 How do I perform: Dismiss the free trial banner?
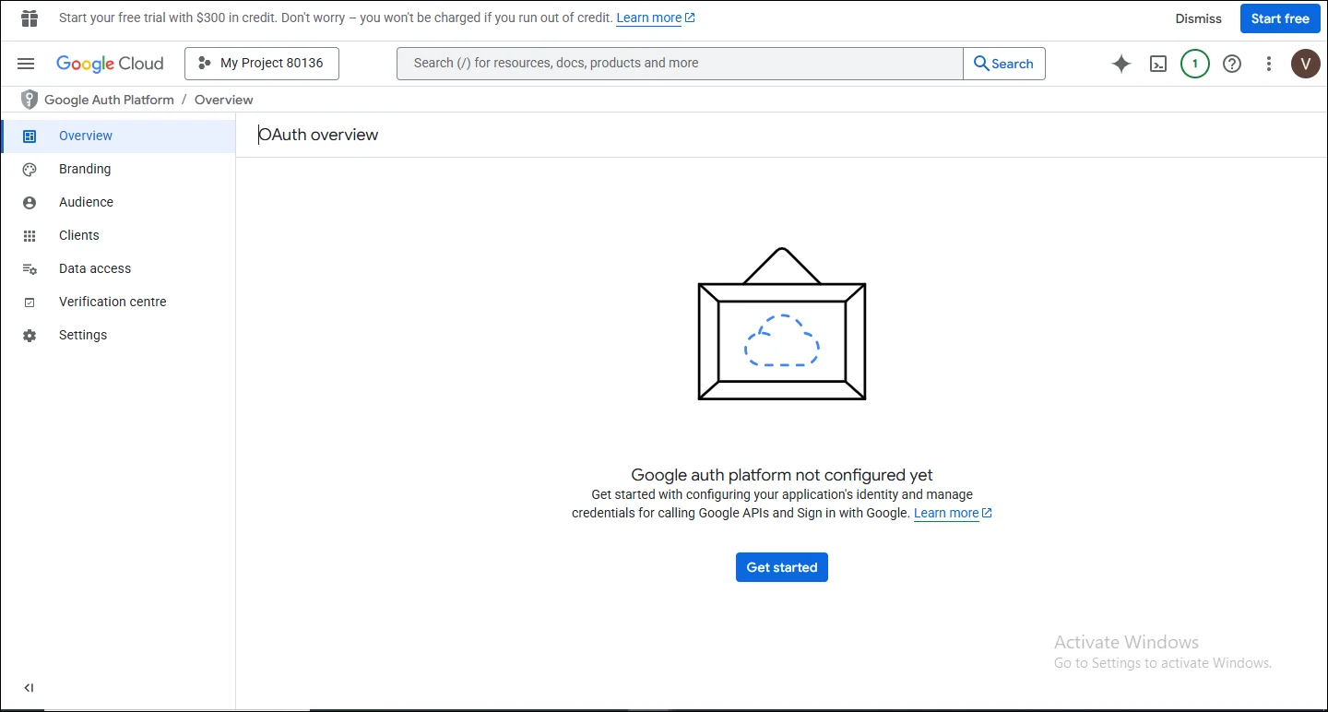point(1198,18)
